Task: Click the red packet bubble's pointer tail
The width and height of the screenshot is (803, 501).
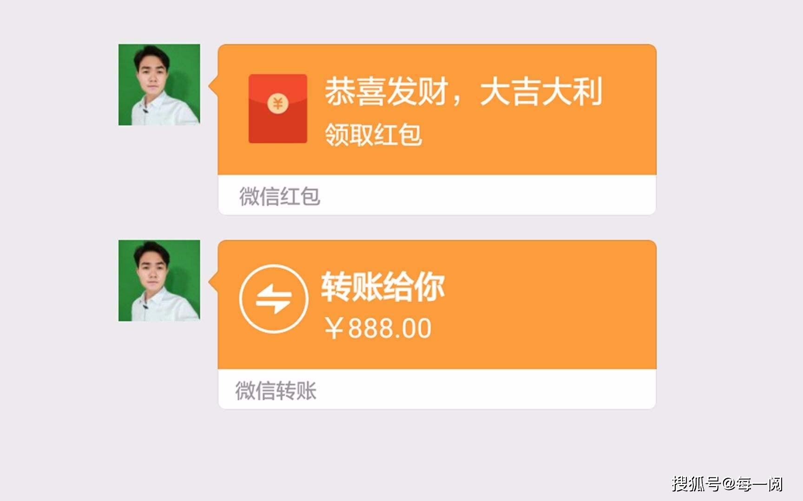Action: point(213,86)
